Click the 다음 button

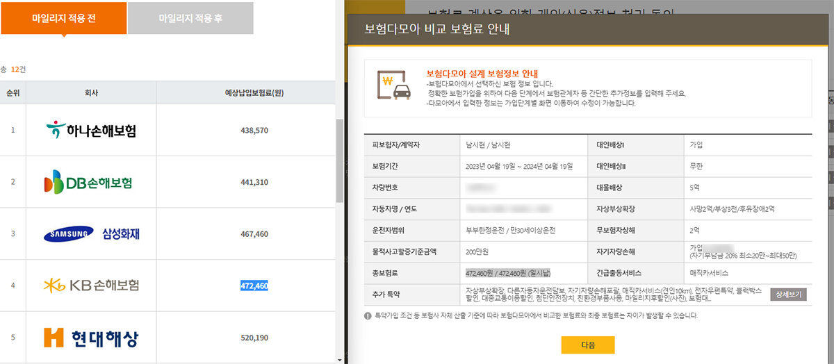(588, 345)
